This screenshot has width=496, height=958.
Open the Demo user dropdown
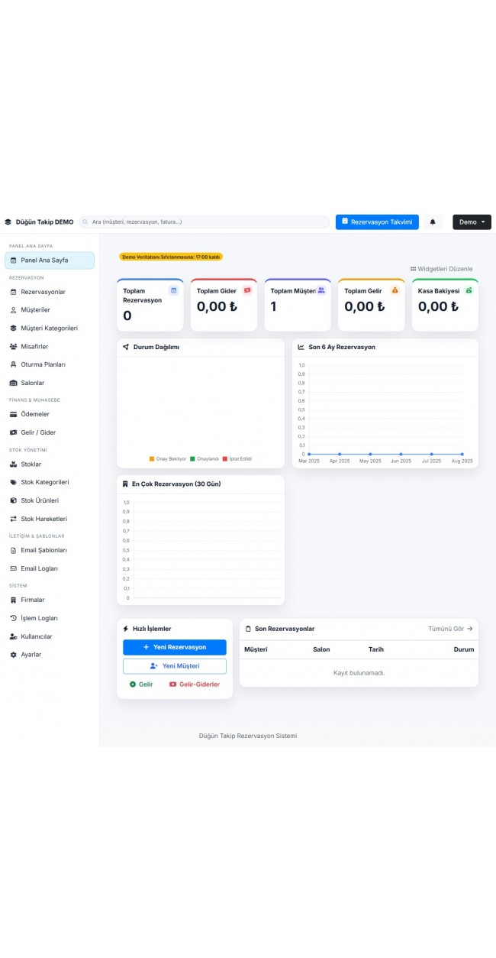(472, 222)
